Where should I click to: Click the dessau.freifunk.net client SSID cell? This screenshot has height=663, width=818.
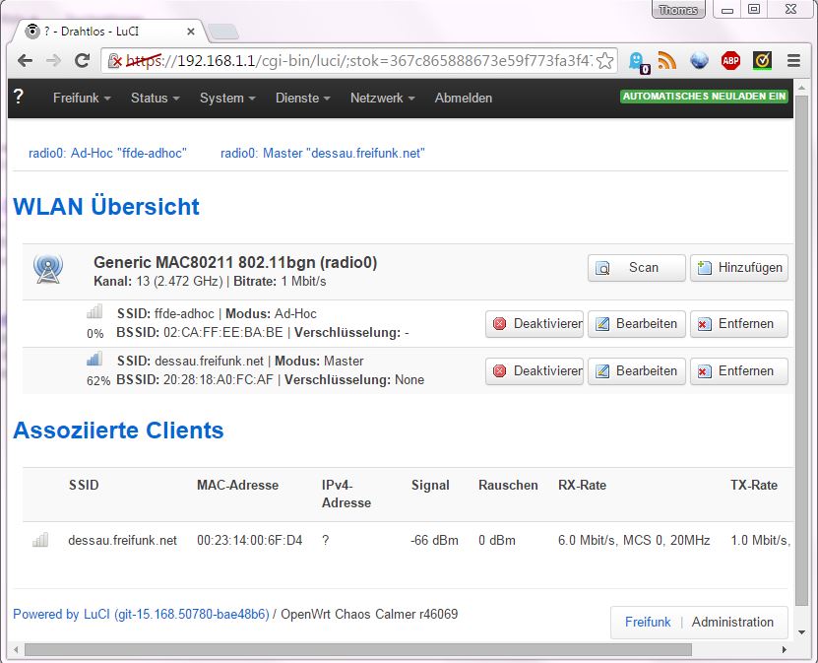tap(123, 540)
